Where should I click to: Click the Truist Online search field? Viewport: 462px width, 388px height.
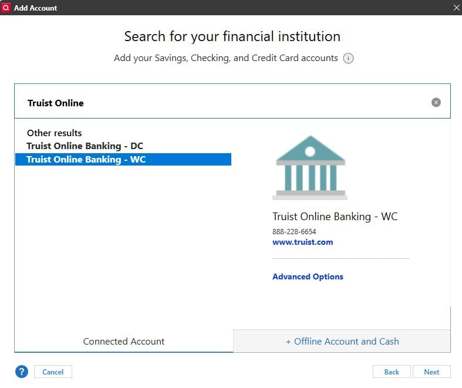coord(232,101)
